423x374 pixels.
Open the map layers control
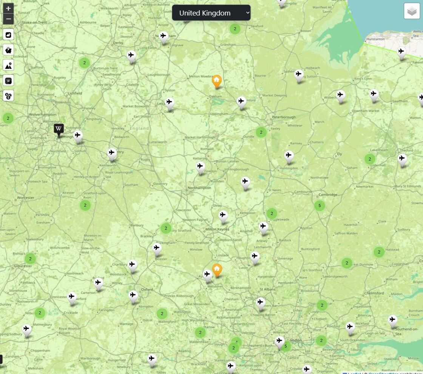(x=412, y=11)
